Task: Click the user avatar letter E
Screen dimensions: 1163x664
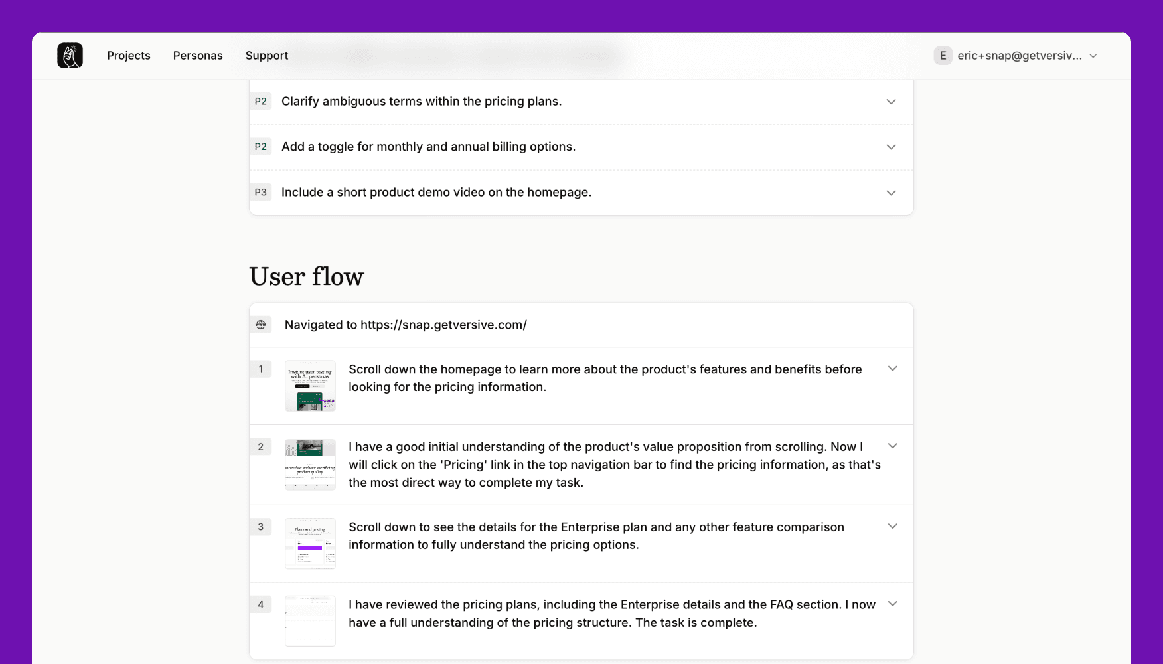Action: (943, 56)
